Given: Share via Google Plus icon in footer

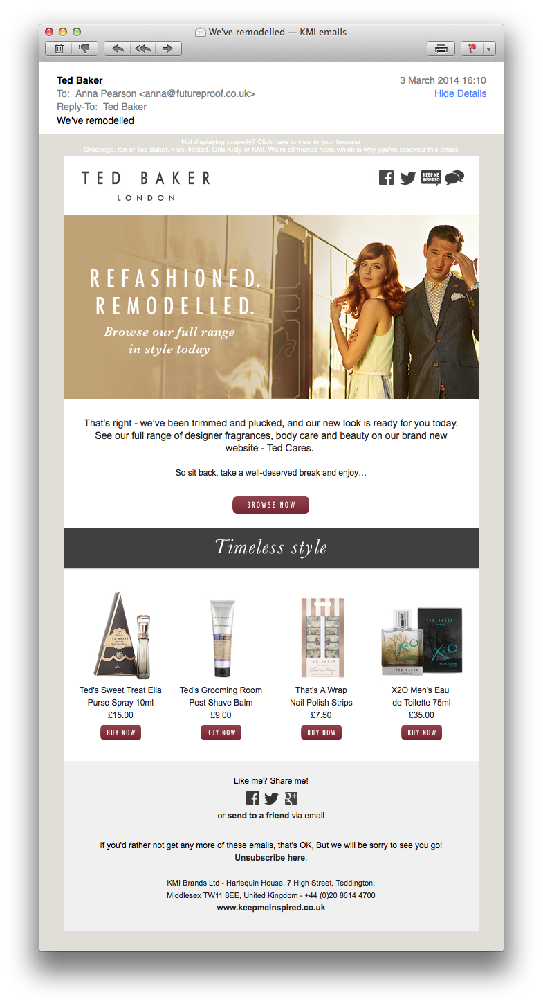Looking at the screenshot, I should (291, 798).
